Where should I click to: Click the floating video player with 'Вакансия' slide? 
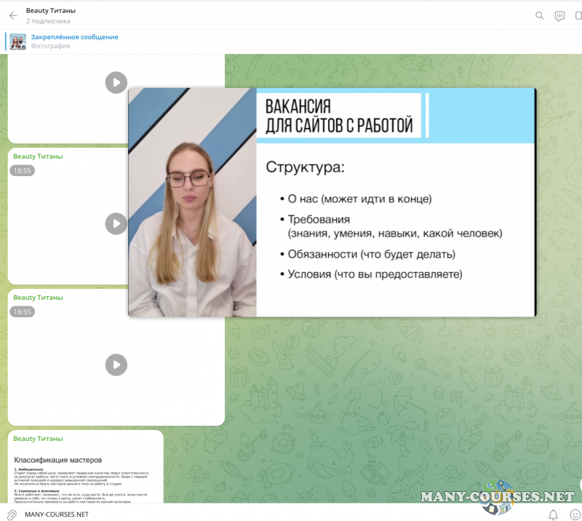[x=332, y=202]
